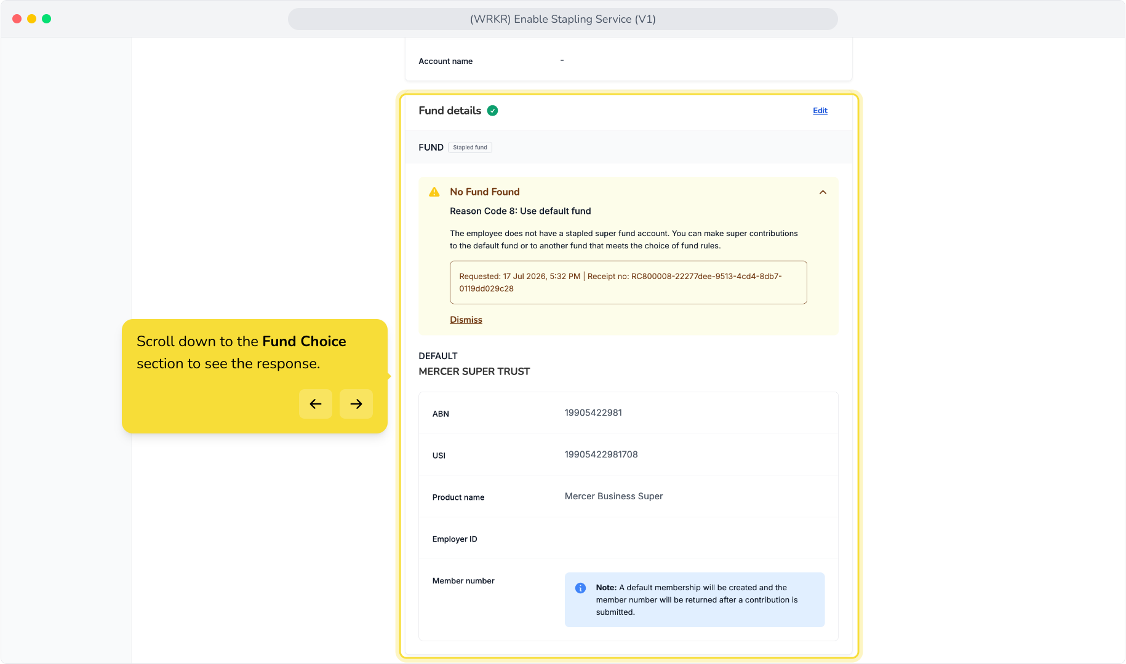Click the red window close dot

point(17,19)
